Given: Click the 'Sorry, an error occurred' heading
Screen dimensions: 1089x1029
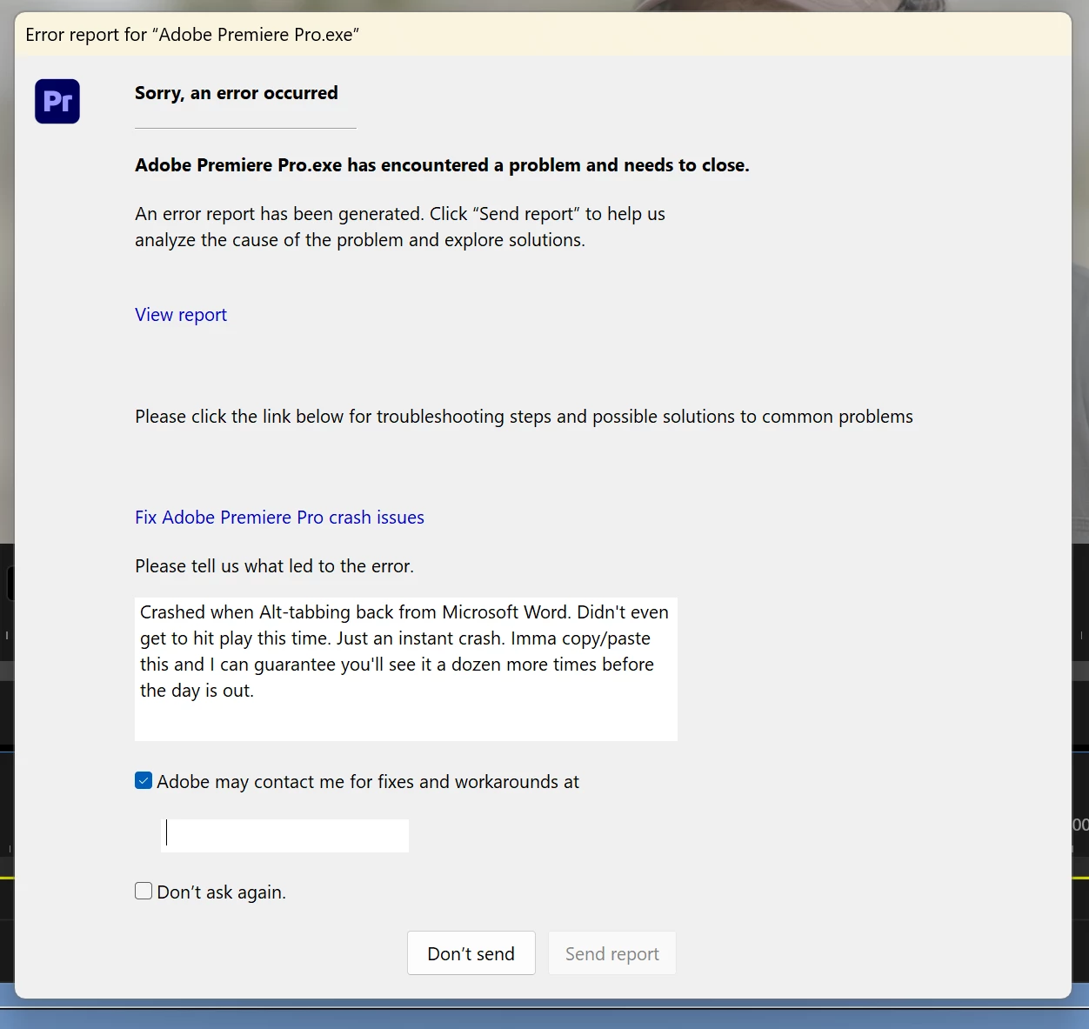Looking at the screenshot, I should 237,93.
